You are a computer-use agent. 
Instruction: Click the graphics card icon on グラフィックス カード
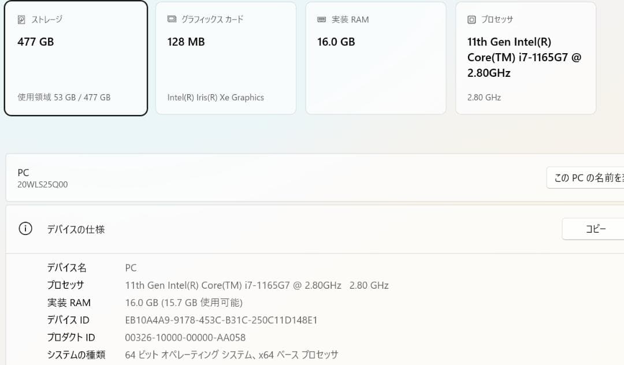[x=170, y=19]
